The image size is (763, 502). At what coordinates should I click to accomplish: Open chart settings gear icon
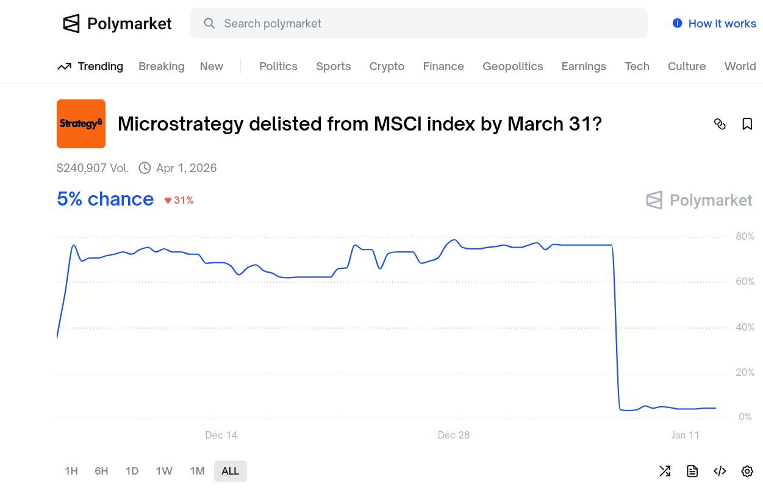coord(747,471)
